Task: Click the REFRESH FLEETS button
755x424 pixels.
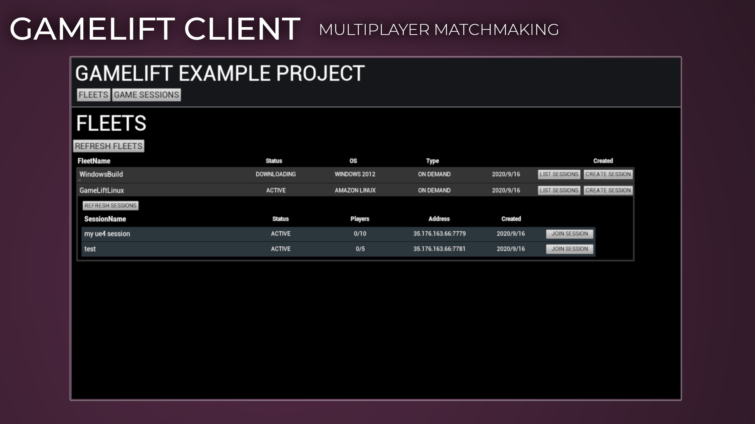Action: pyautogui.click(x=109, y=146)
